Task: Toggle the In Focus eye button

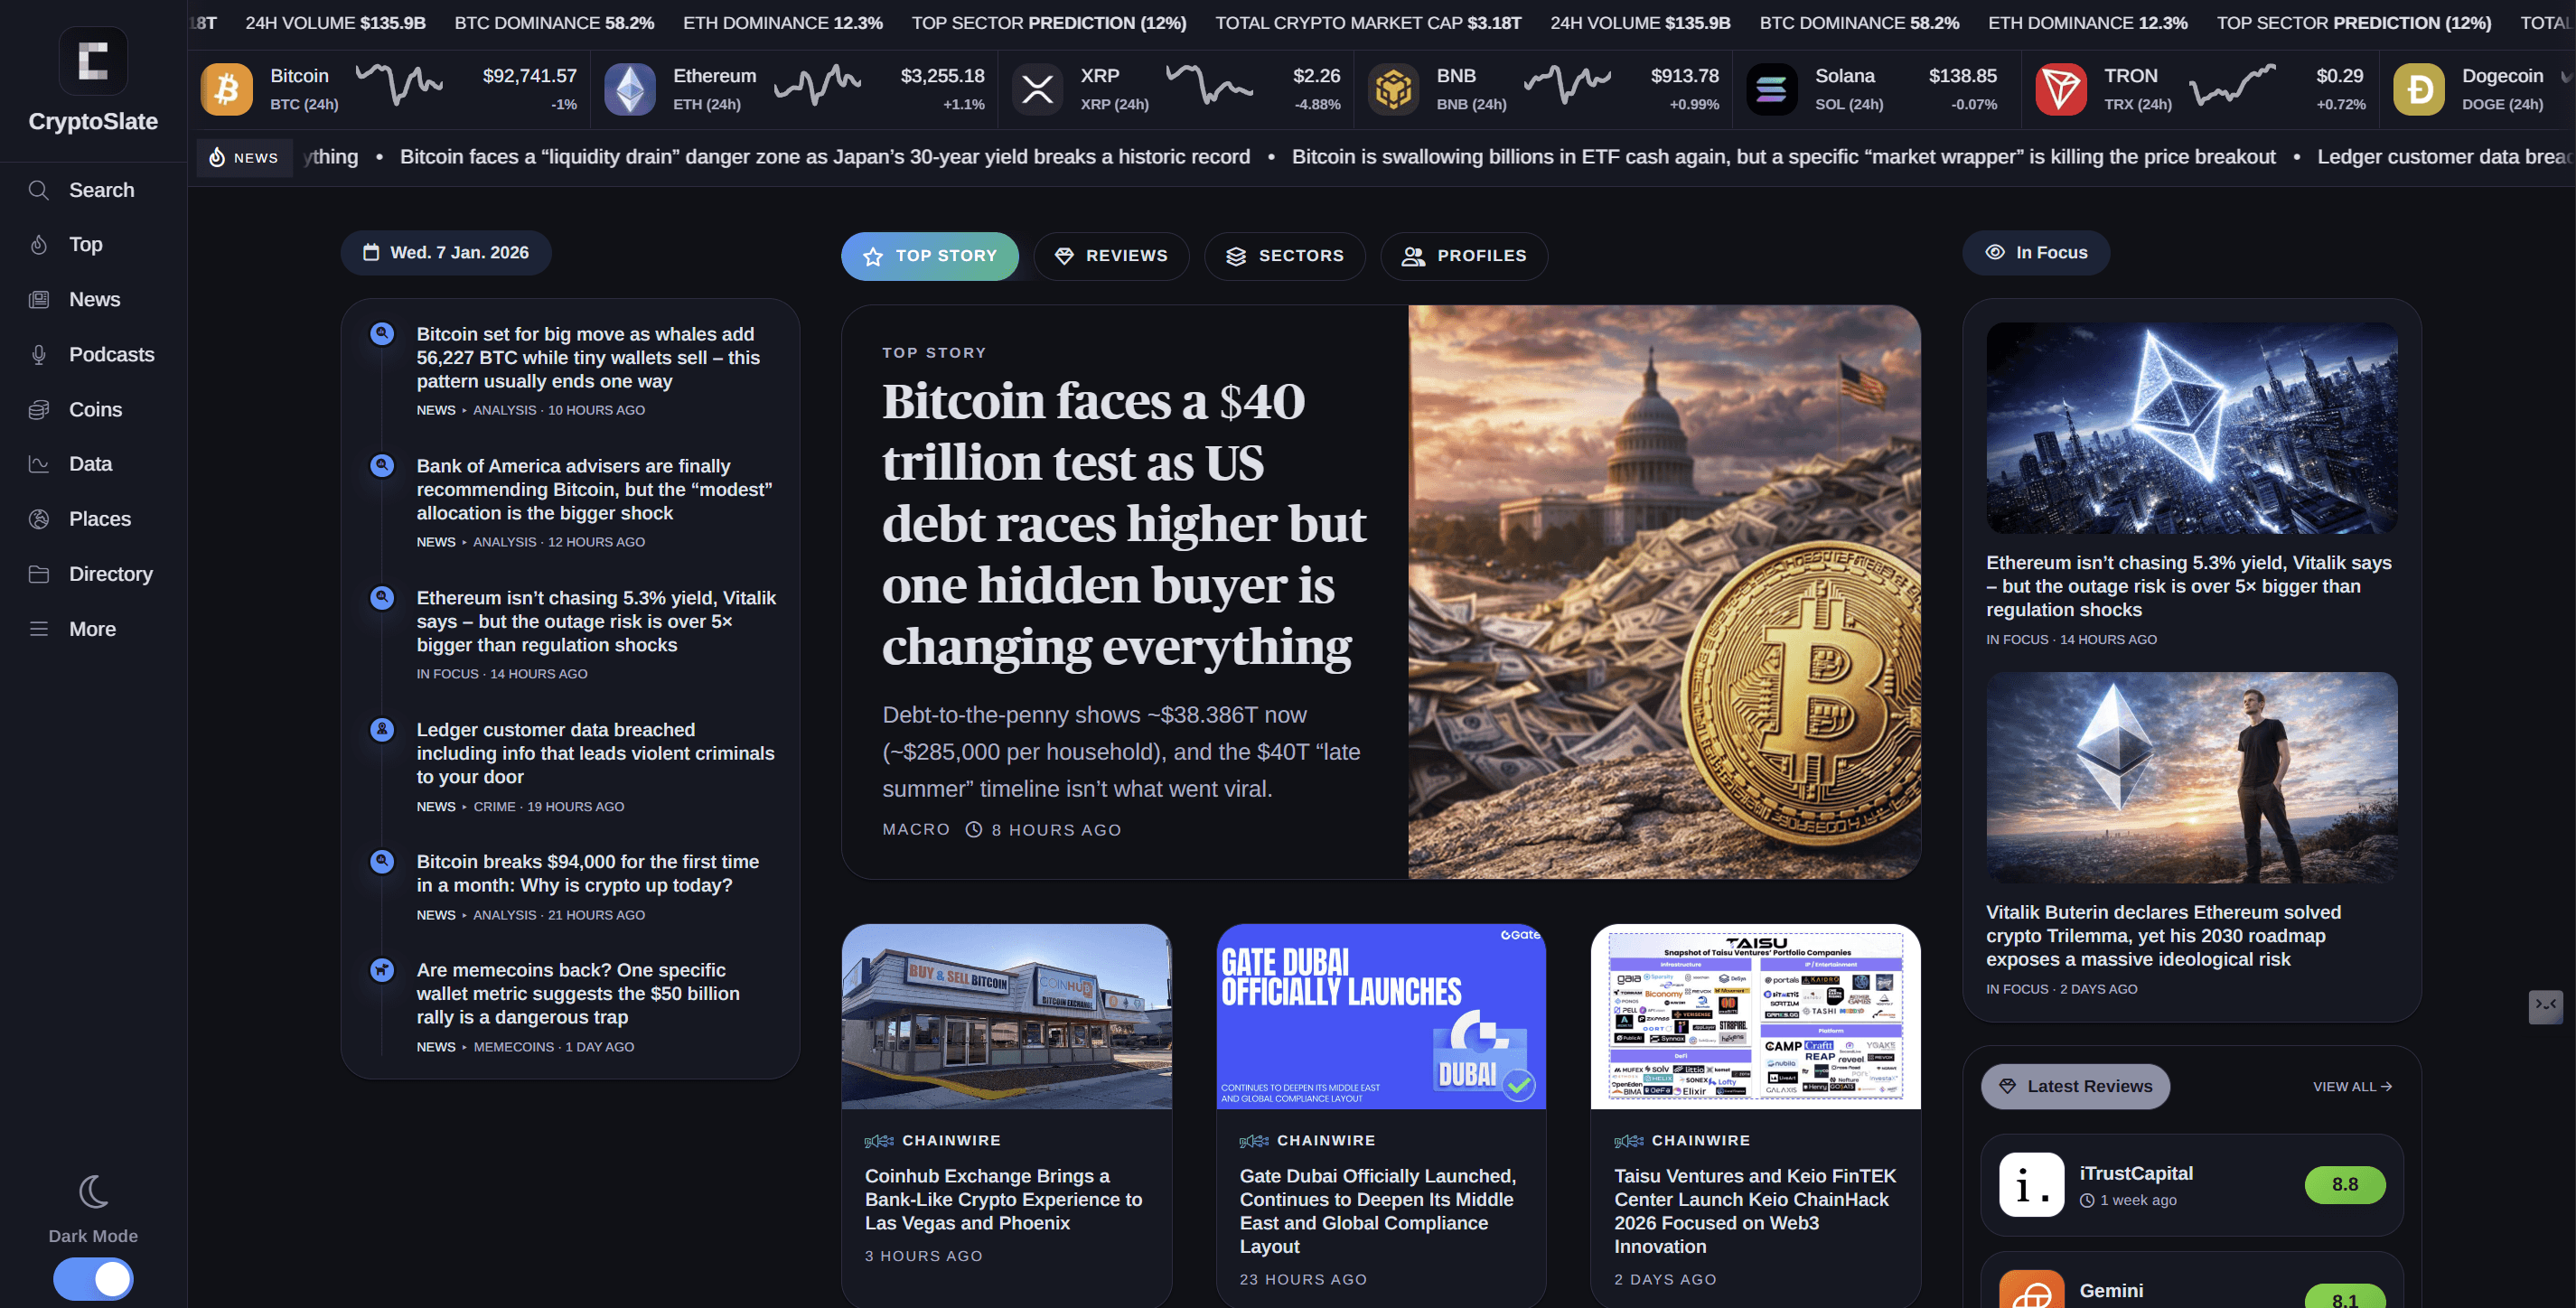Action: 2036,253
